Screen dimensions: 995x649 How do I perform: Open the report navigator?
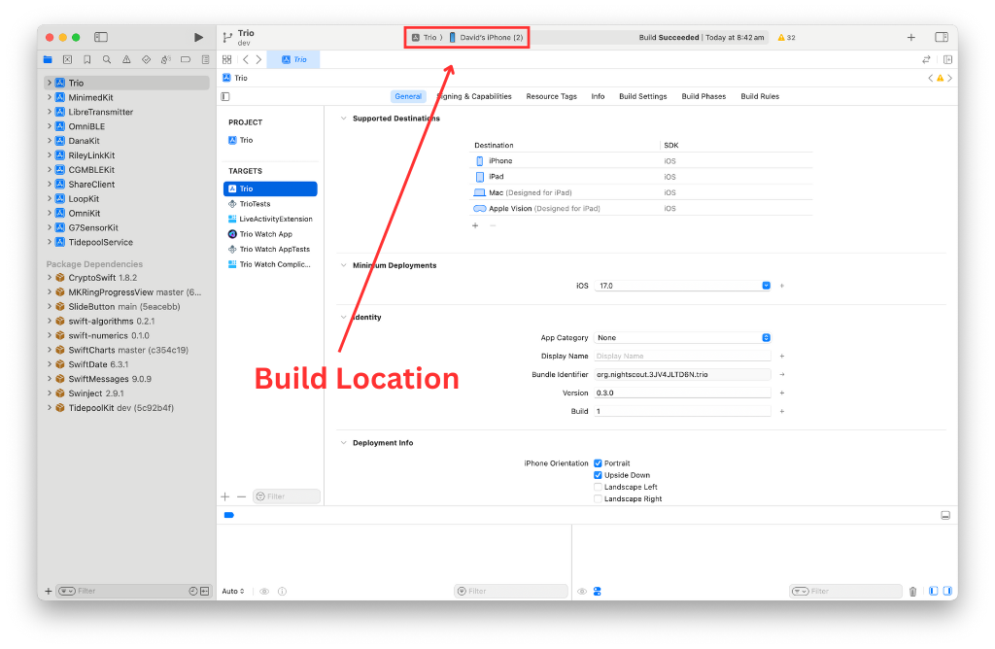205,59
